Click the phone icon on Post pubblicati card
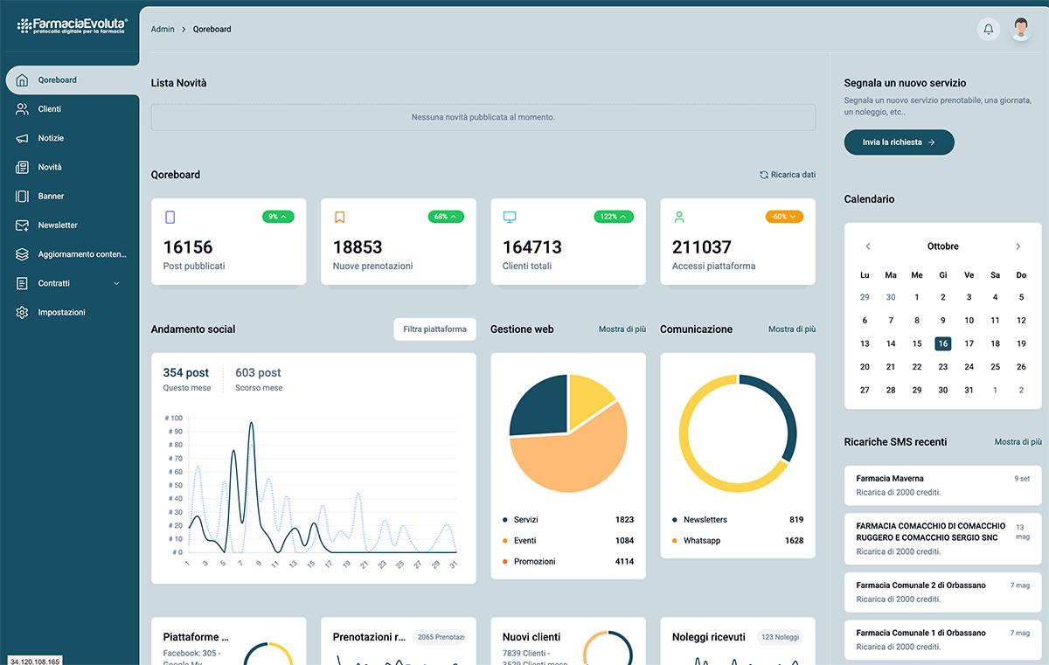Screen dimensions: 1049x665 tap(170, 216)
